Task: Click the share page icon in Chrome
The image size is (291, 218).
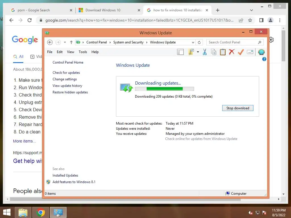Action: tap(241, 20)
